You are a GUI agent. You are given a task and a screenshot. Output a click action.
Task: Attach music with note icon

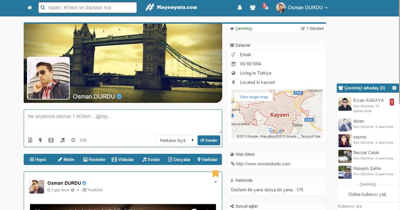[62, 140]
